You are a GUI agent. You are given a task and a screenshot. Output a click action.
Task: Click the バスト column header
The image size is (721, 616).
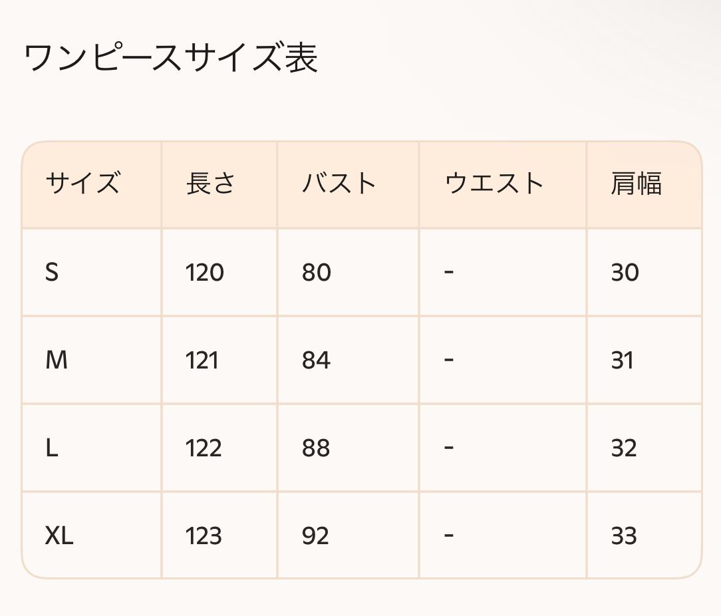[x=339, y=184]
